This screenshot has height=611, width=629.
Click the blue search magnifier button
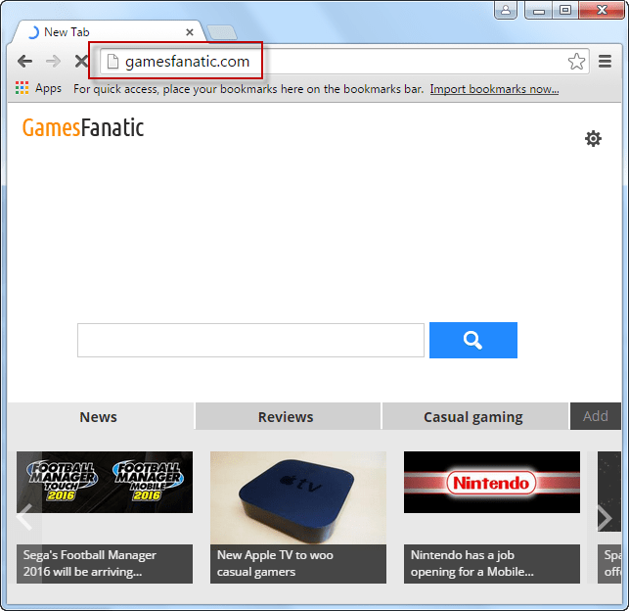tap(473, 340)
